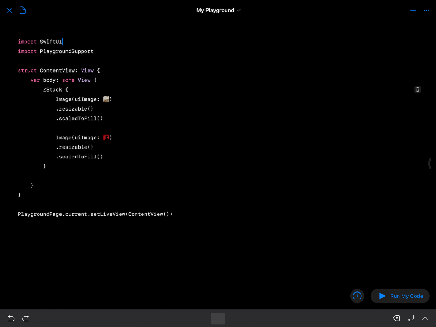Open the inline result viewer icon beside ZStack
Image resolution: width=436 pixels, height=327 pixels.
click(417, 89)
